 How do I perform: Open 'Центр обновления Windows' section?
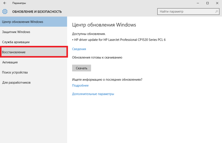pos(33,22)
